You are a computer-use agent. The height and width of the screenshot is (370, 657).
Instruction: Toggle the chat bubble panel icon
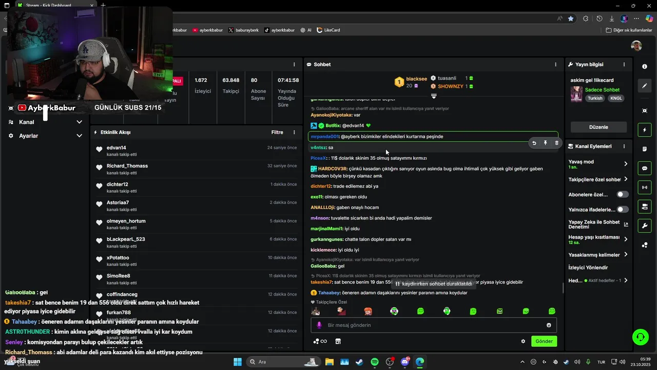644,168
